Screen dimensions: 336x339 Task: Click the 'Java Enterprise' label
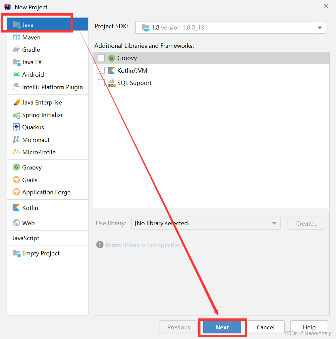pos(42,102)
